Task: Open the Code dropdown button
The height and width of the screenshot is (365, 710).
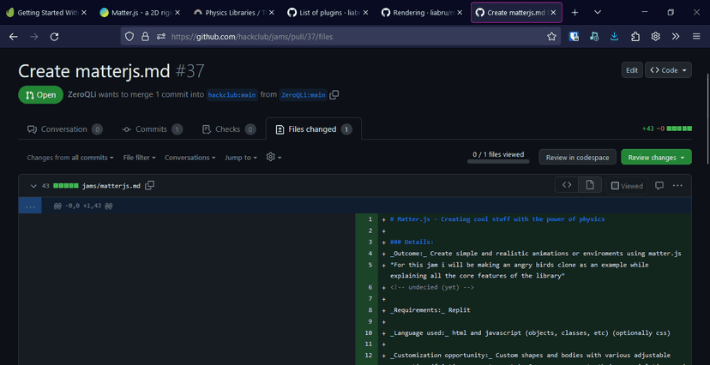Action: 668,70
